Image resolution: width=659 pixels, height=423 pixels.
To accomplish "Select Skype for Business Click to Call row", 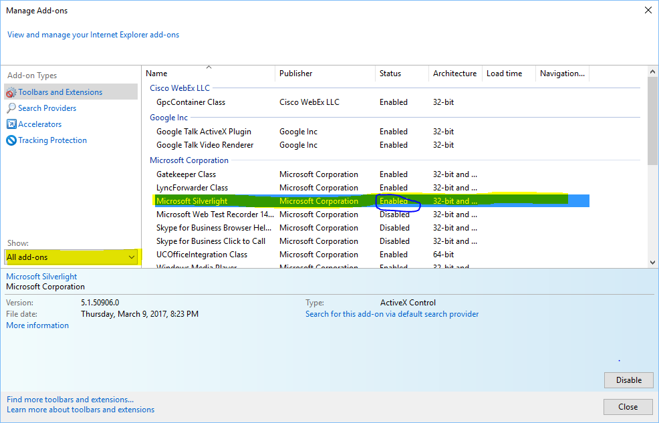I will [x=372, y=241].
